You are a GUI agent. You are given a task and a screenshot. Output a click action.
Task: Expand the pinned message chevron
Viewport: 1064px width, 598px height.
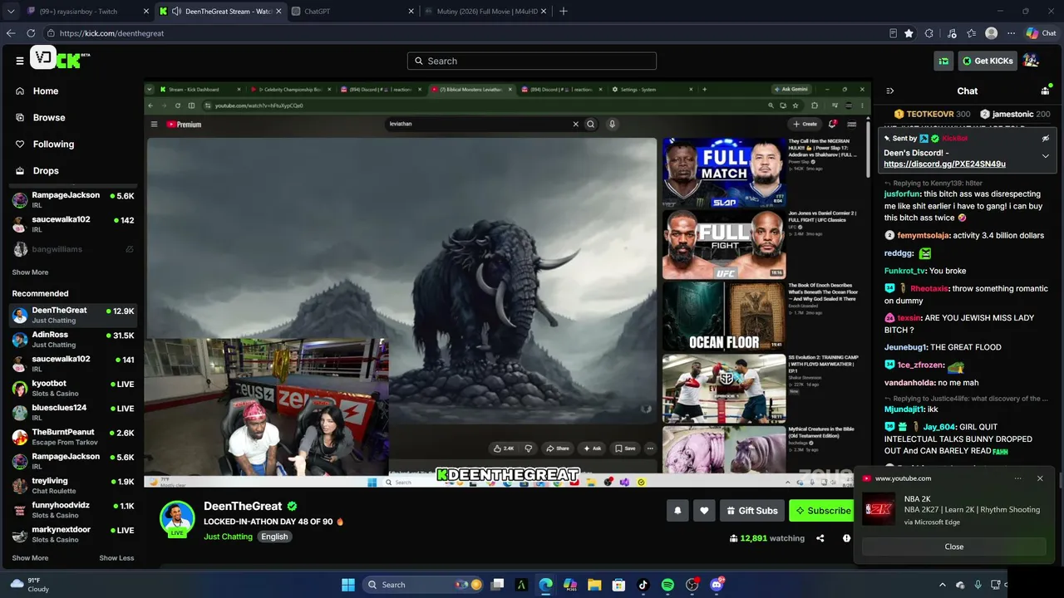[x=1046, y=156]
